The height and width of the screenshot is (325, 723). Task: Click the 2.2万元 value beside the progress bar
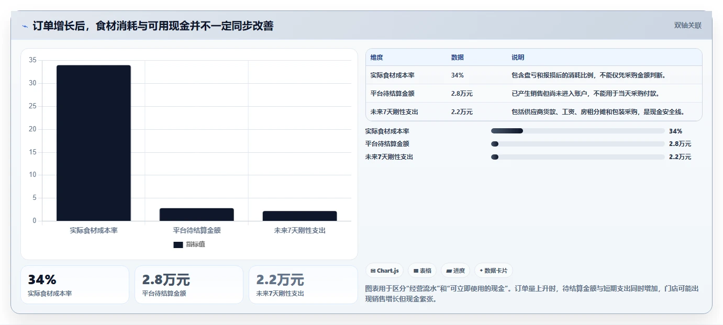(680, 157)
